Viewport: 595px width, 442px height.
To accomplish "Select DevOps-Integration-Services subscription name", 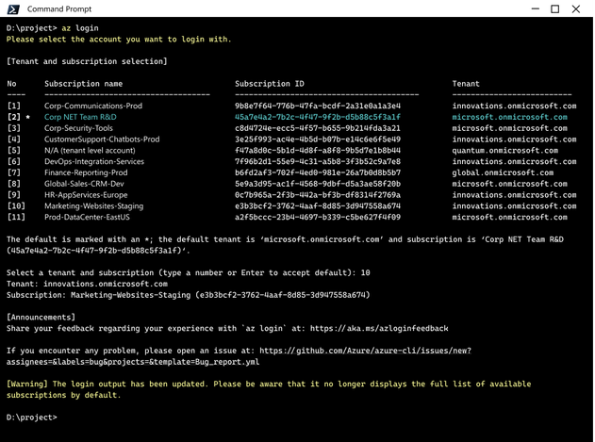I will click(94, 161).
